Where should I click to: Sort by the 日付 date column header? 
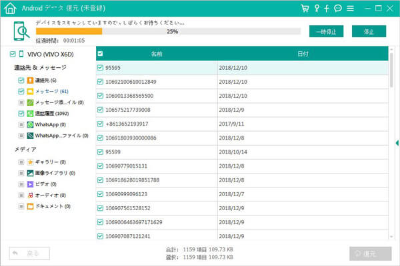point(303,53)
